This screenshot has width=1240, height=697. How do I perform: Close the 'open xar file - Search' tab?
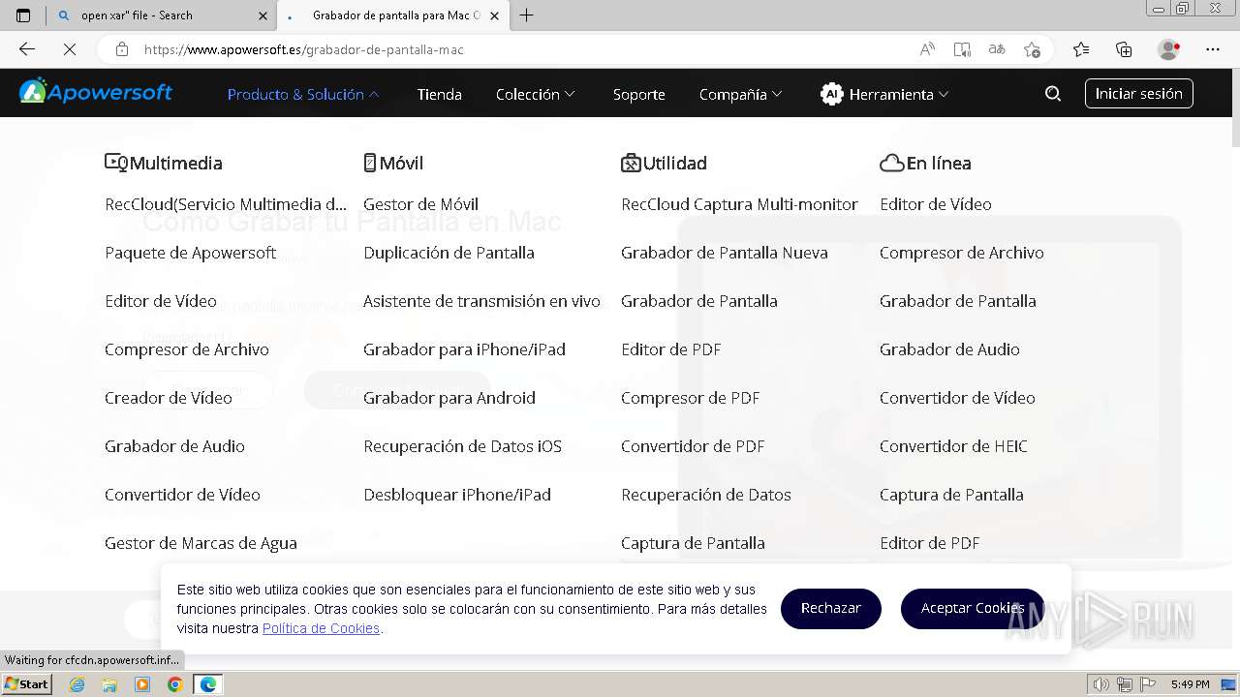pyautogui.click(x=263, y=15)
